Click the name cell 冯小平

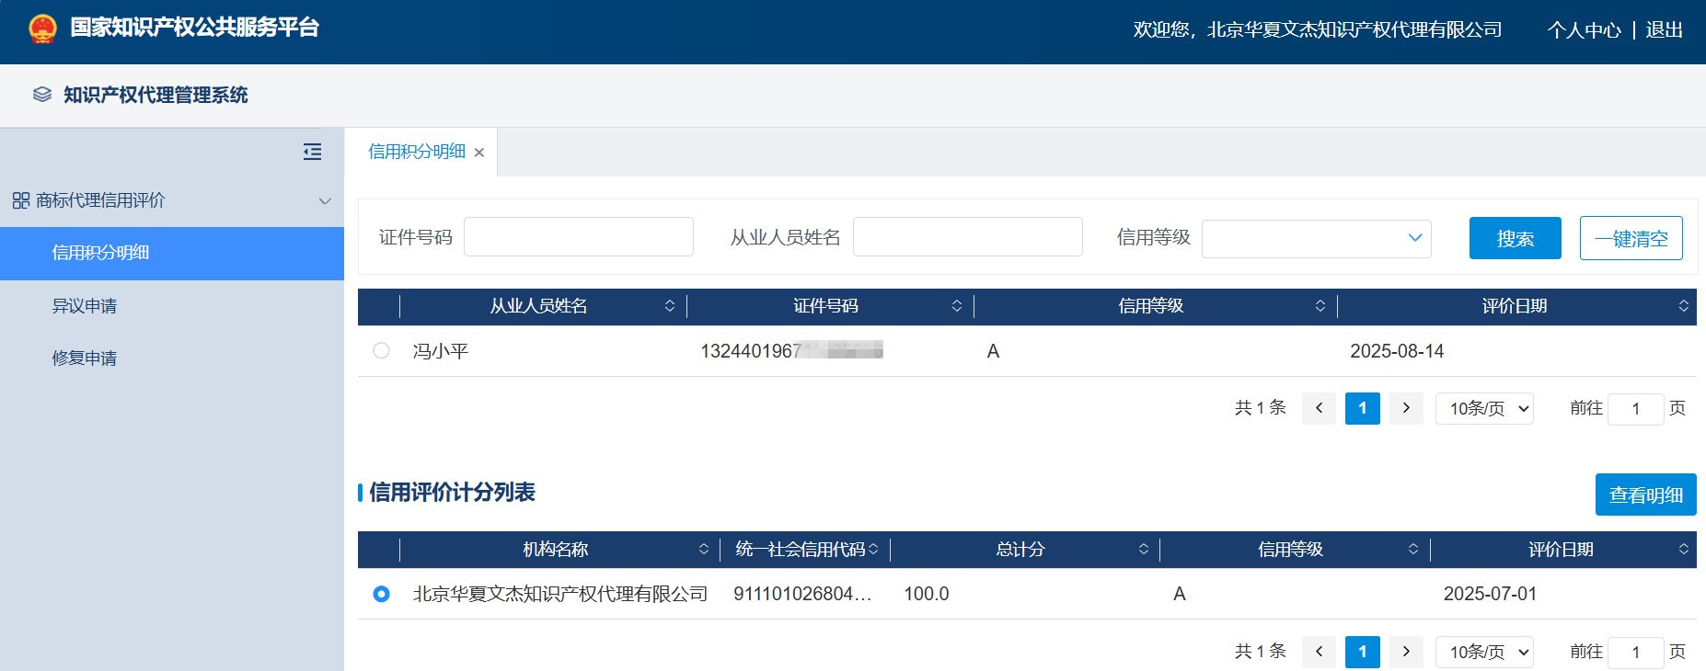(x=441, y=351)
